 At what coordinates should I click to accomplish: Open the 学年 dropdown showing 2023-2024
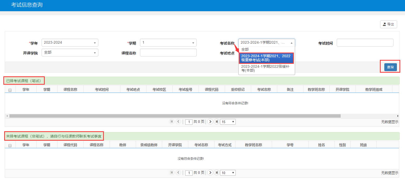pyautogui.click(x=70, y=43)
